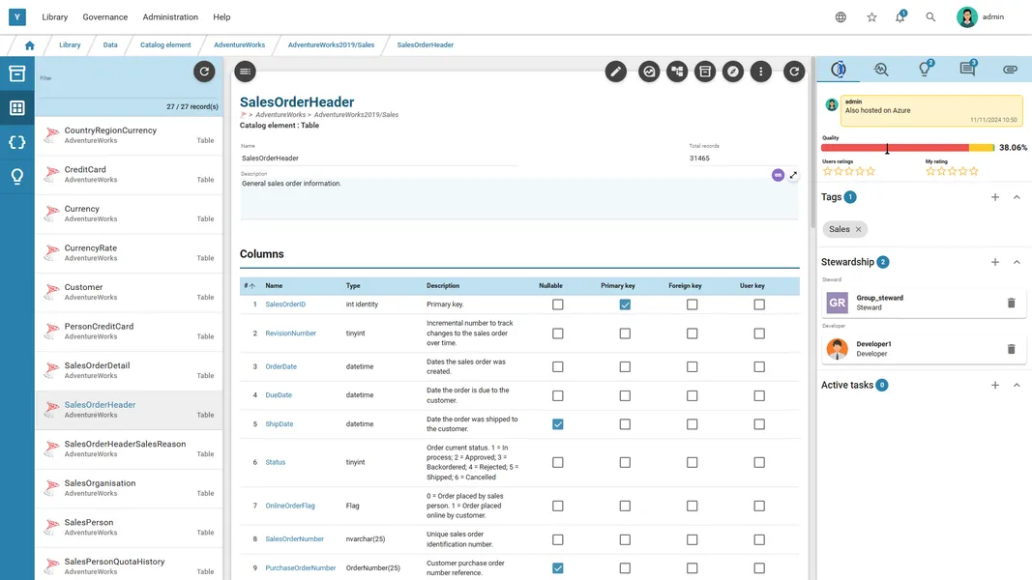
Task: Open the Administration menu
Action: [170, 17]
